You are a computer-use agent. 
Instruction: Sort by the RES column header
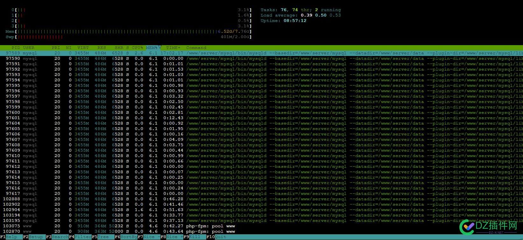click(x=102, y=48)
